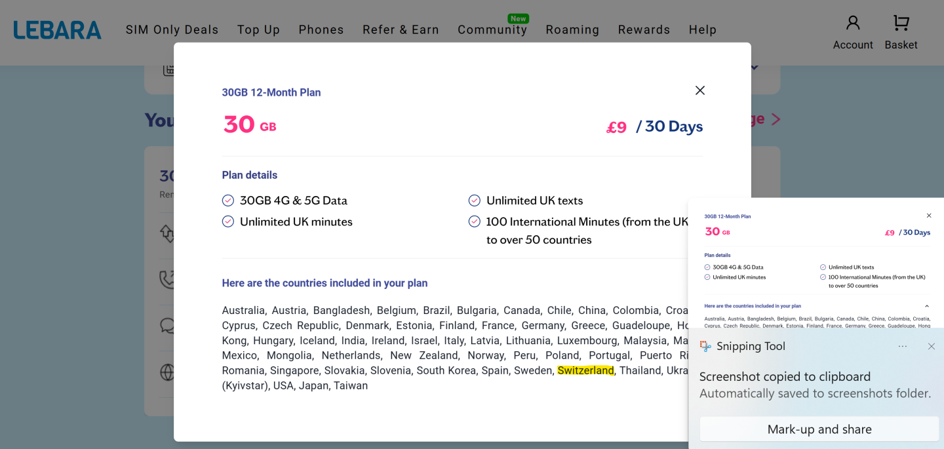Click the checkmark beside 30GB 4G & 5G Data
The height and width of the screenshot is (449, 944).
pyautogui.click(x=228, y=201)
